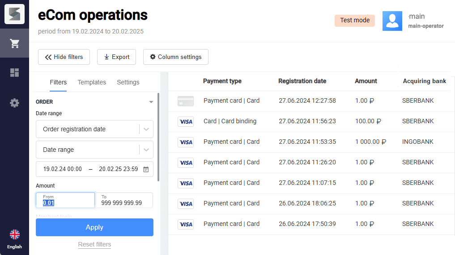Click the user avatar icon
Viewport: 455px width, 255px height.
(x=392, y=21)
